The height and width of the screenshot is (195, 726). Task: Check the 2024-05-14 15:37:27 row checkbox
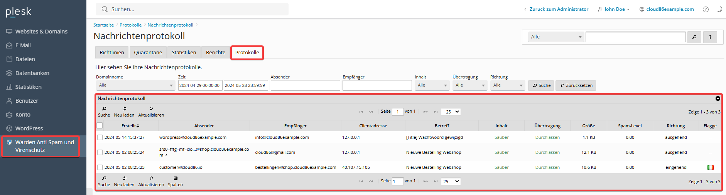coord(100,137)
